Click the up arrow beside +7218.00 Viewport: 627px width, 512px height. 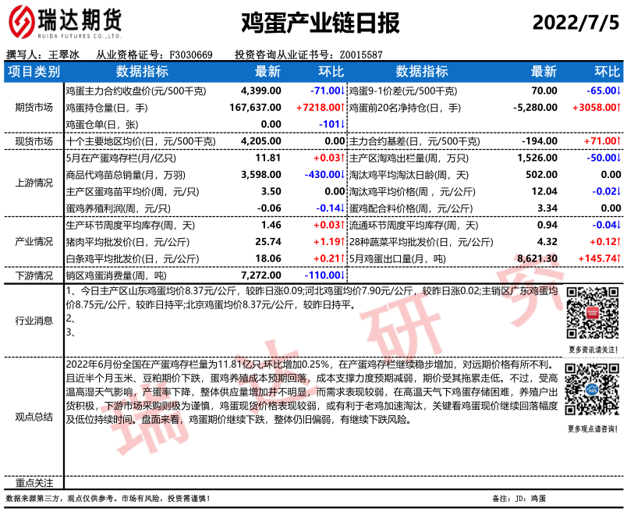(342, 107)
